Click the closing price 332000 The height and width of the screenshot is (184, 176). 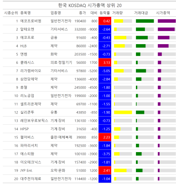click(80, 29)
